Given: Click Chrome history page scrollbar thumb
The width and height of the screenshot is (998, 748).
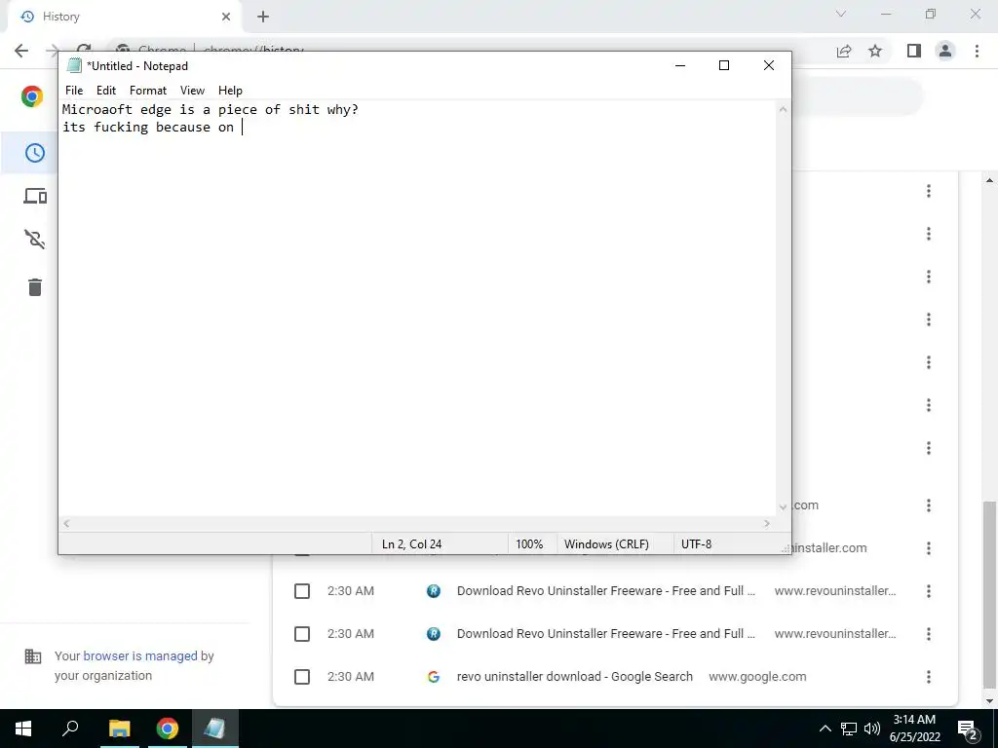Looking at the screenshot, I should (x=990, y=595).
